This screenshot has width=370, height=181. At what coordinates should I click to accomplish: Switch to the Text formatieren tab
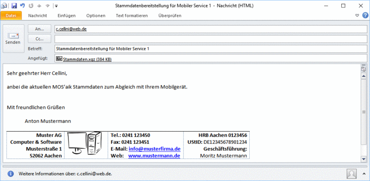(132, 16)
